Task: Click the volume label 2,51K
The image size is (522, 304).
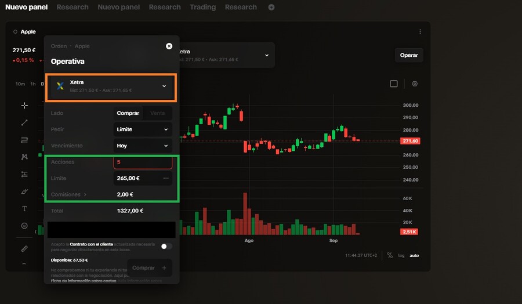Action: [409, 231]
